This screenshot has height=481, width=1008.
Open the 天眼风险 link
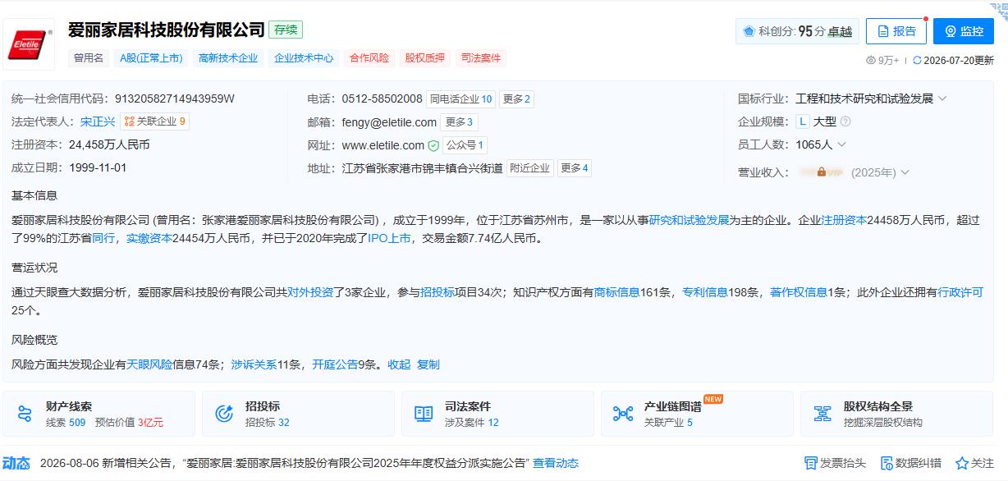(149, 364)
